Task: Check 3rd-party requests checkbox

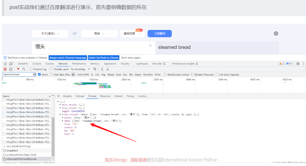Action: point(217,74)
